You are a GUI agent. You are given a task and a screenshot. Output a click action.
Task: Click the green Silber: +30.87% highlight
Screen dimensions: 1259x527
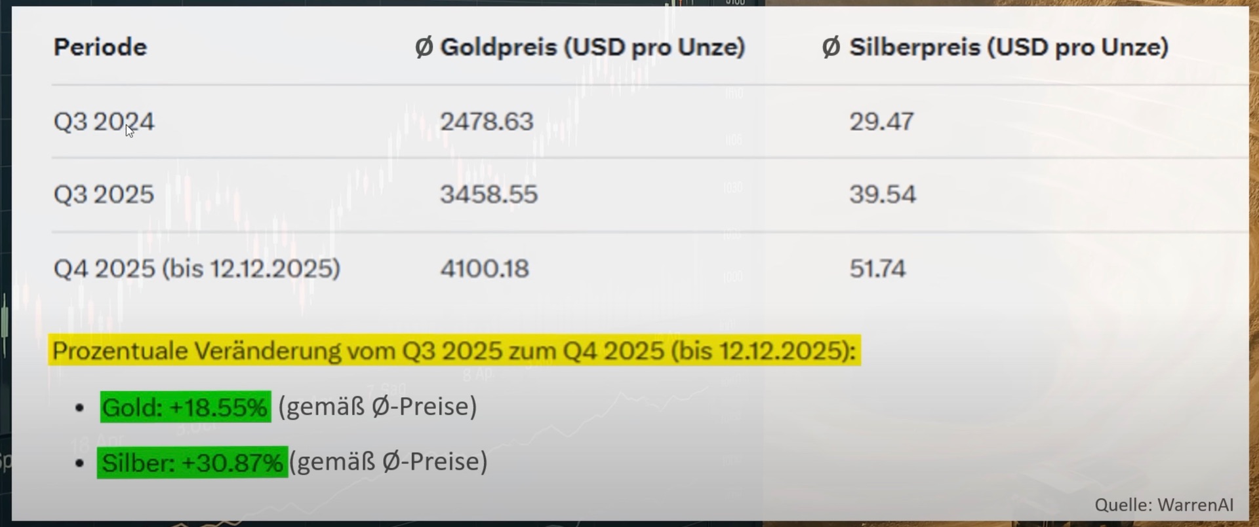pyautogui.click(x=192, y=463)
